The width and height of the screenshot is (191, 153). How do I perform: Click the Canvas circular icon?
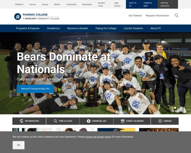coord(160,121)
